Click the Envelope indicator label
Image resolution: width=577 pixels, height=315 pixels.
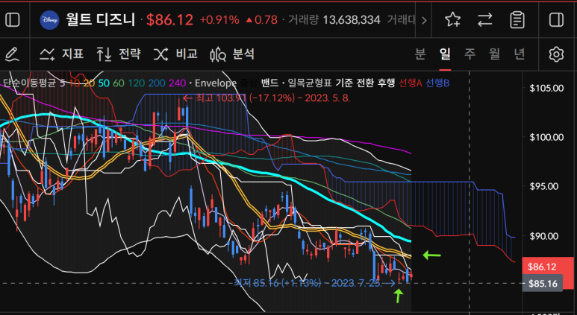click(x=215, y=83)
